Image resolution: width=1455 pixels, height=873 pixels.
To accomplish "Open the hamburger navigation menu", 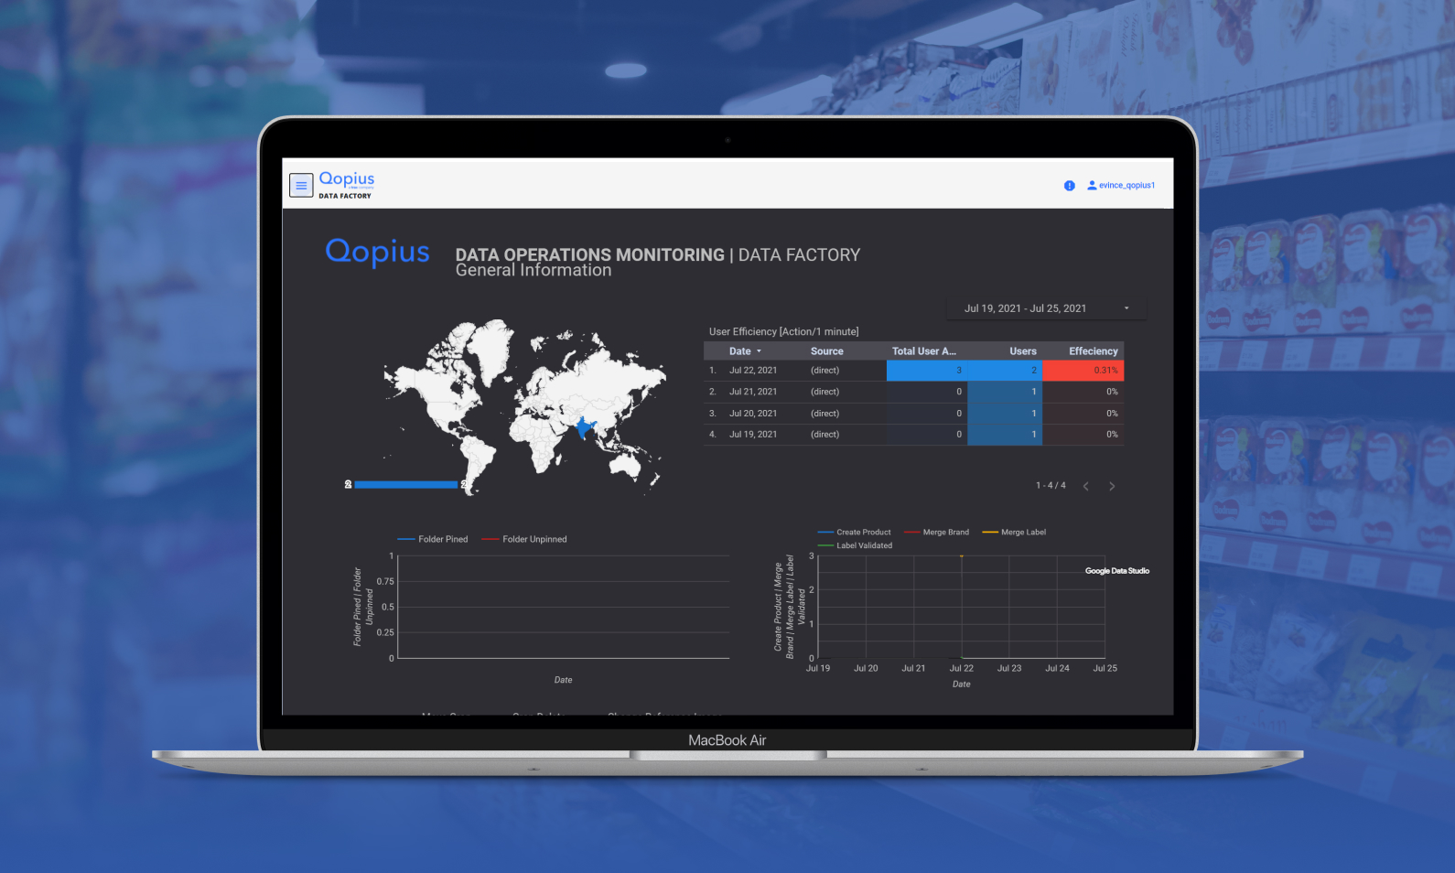I will coord(301,185).
